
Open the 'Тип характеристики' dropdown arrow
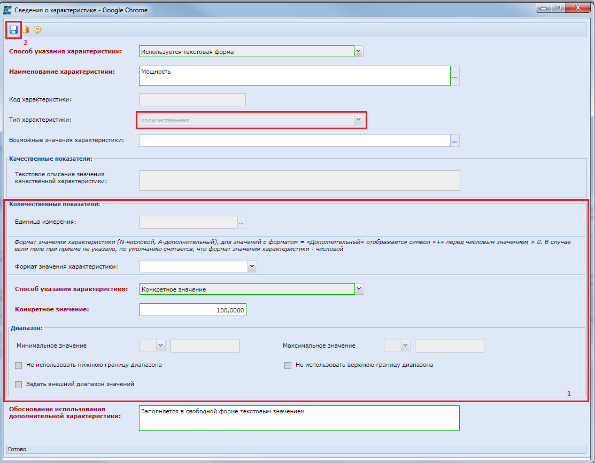(358, 120)
